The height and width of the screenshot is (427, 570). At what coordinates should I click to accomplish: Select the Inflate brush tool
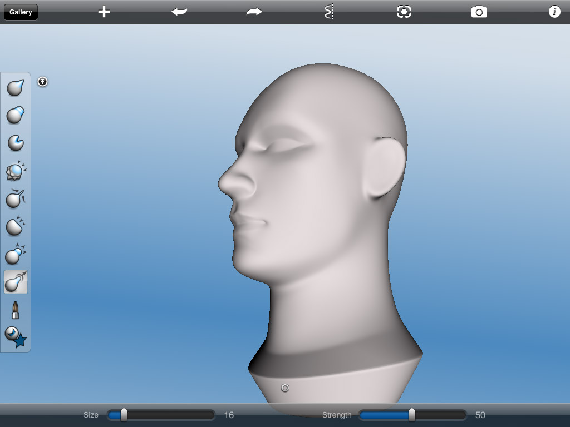point(16,115)
